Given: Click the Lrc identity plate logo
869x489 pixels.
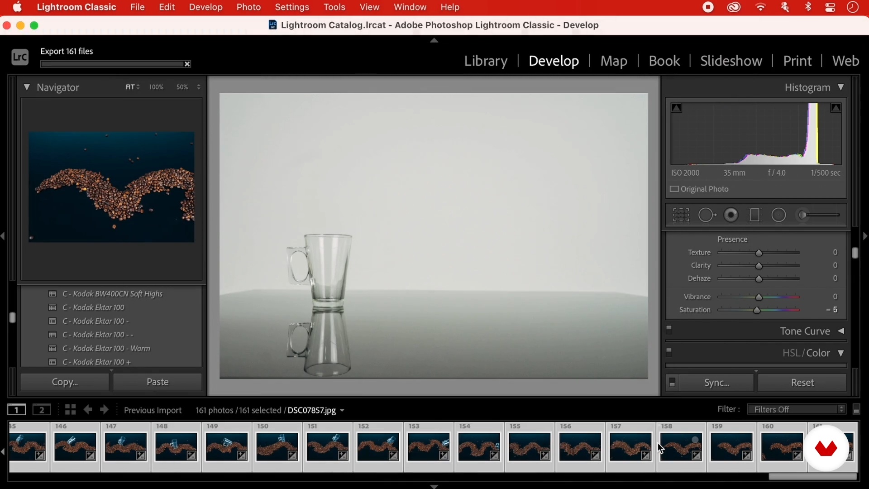Looking at the screenshot, I should (20, 57).
